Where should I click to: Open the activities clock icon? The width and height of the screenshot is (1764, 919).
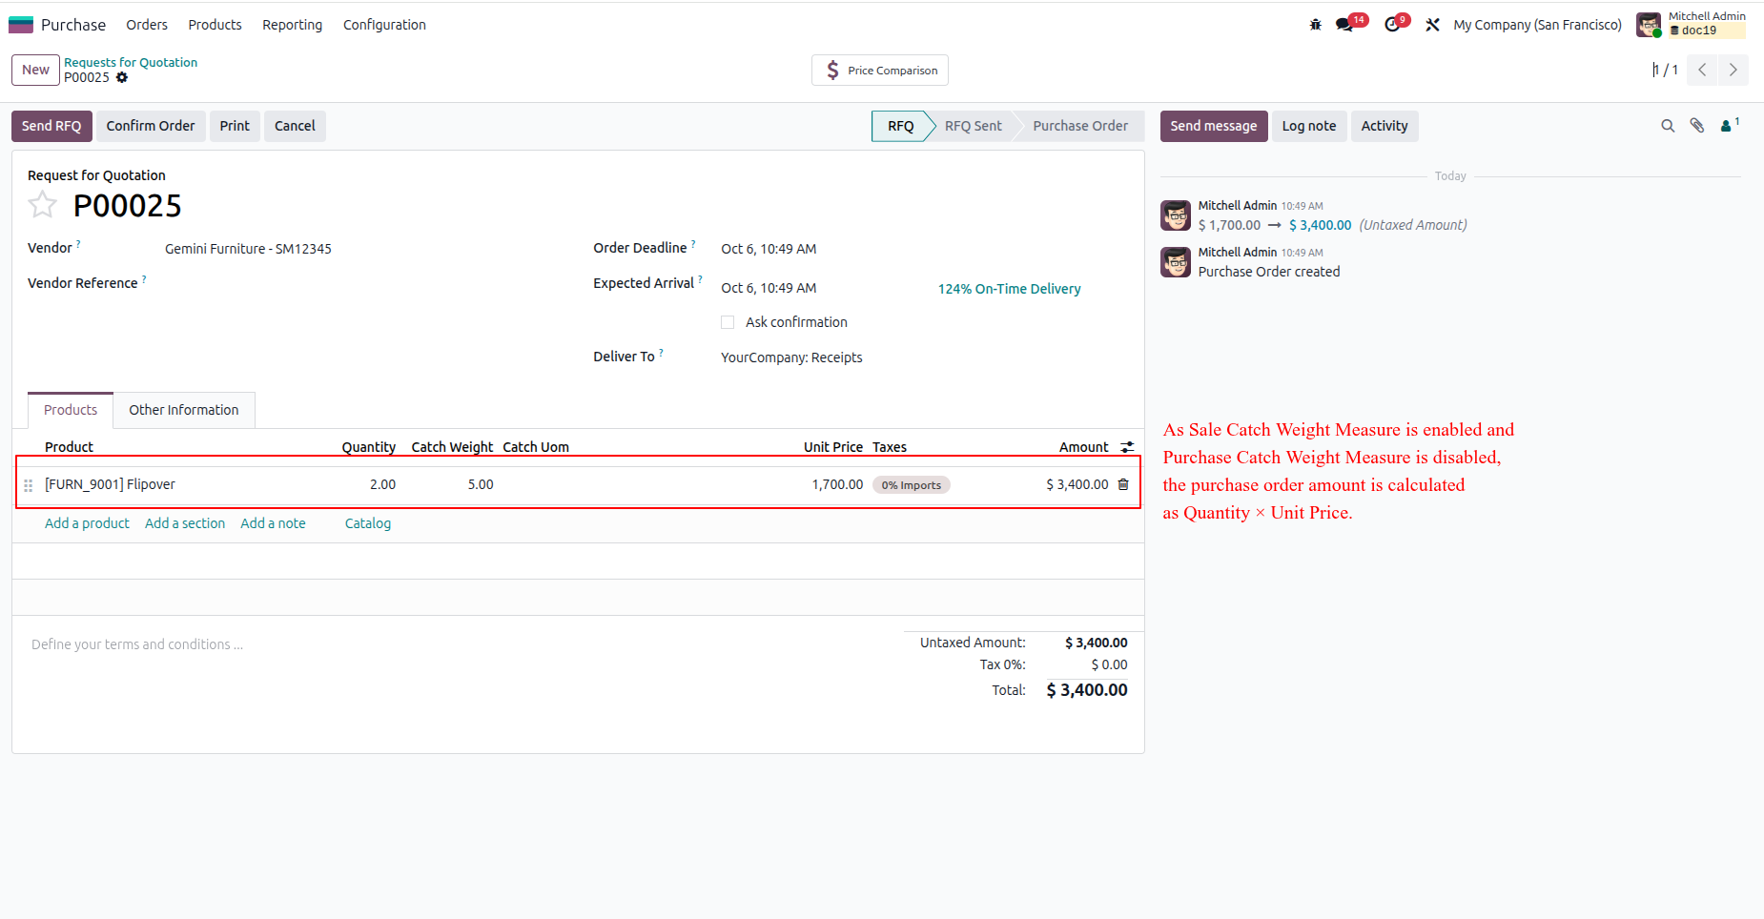coord(1393,25)
